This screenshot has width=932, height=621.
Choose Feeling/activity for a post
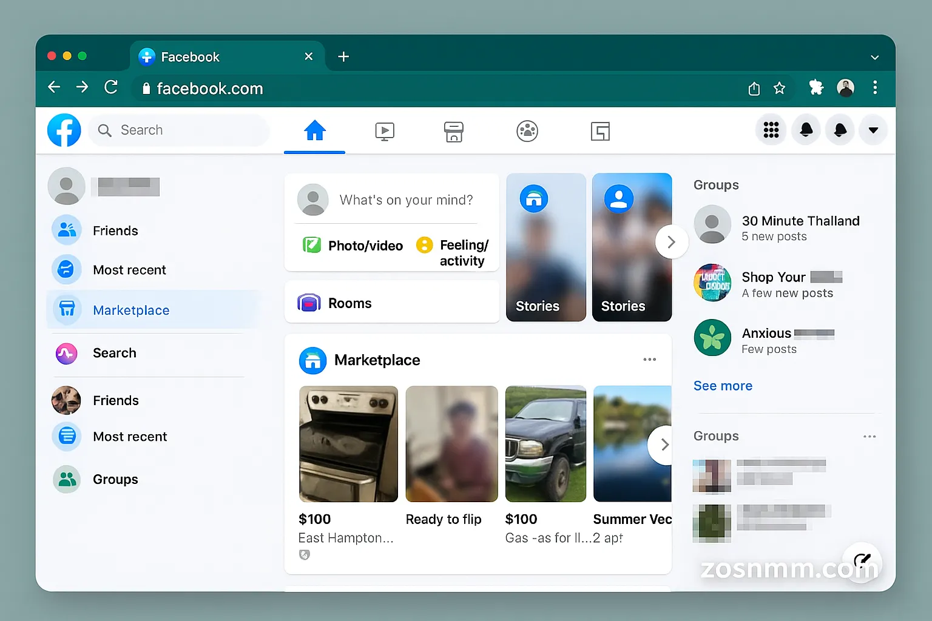pyautogui.click(x=453, y=253)
